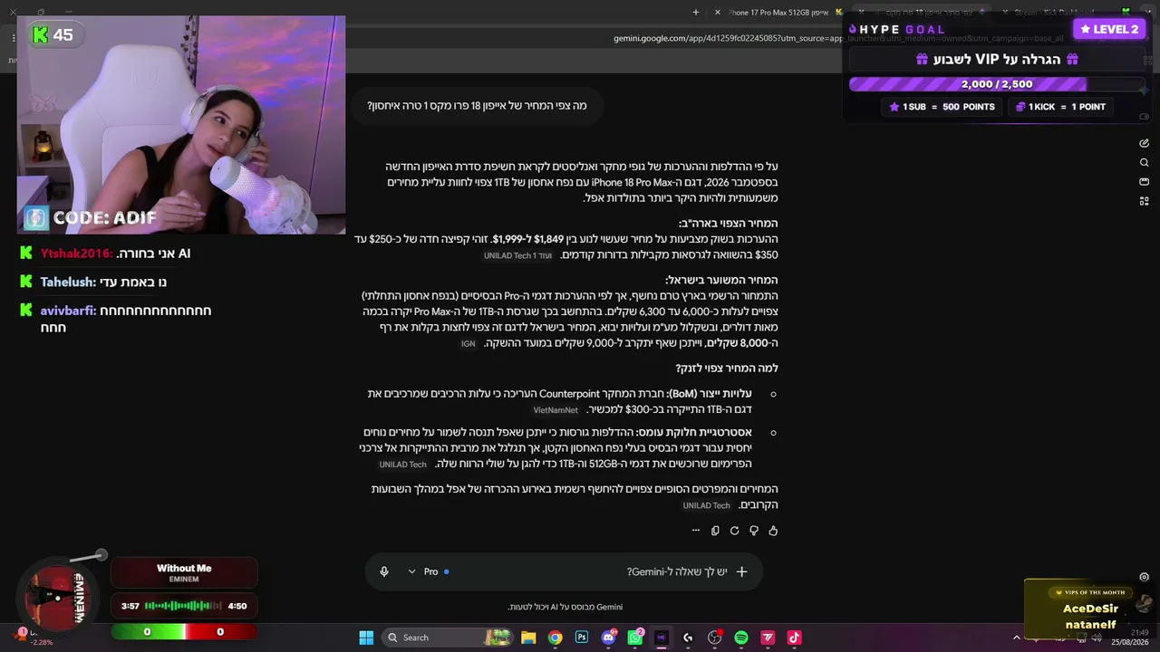Click the המחיר הצפוי בארה"ב heading

tap(729, 224)
